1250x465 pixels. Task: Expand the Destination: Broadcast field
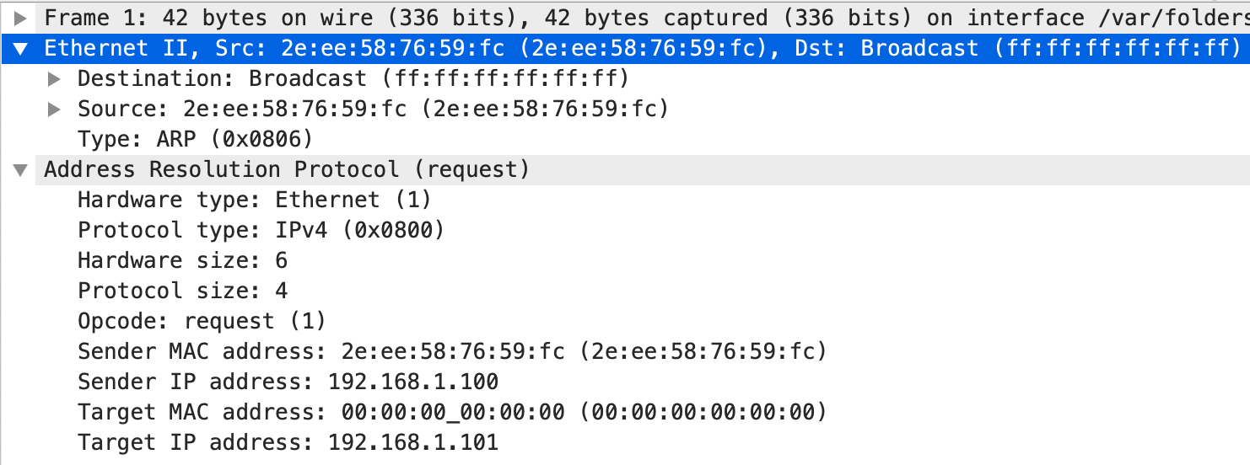pos(55,79)
